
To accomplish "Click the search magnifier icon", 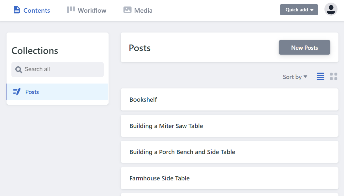I will tap(19, 69).
